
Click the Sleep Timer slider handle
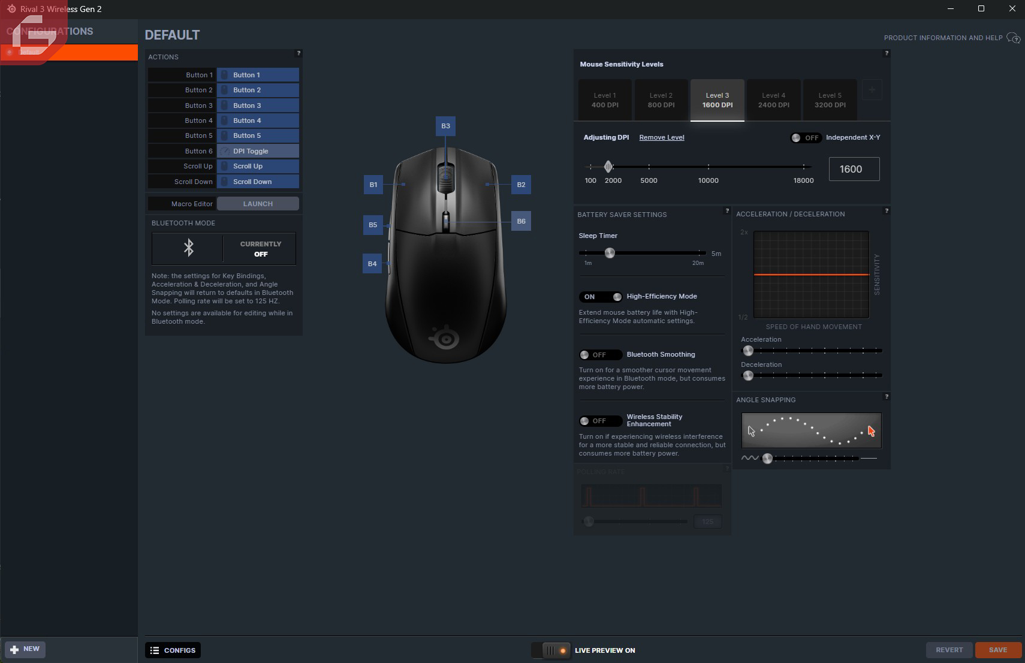(x=610, y=253)
